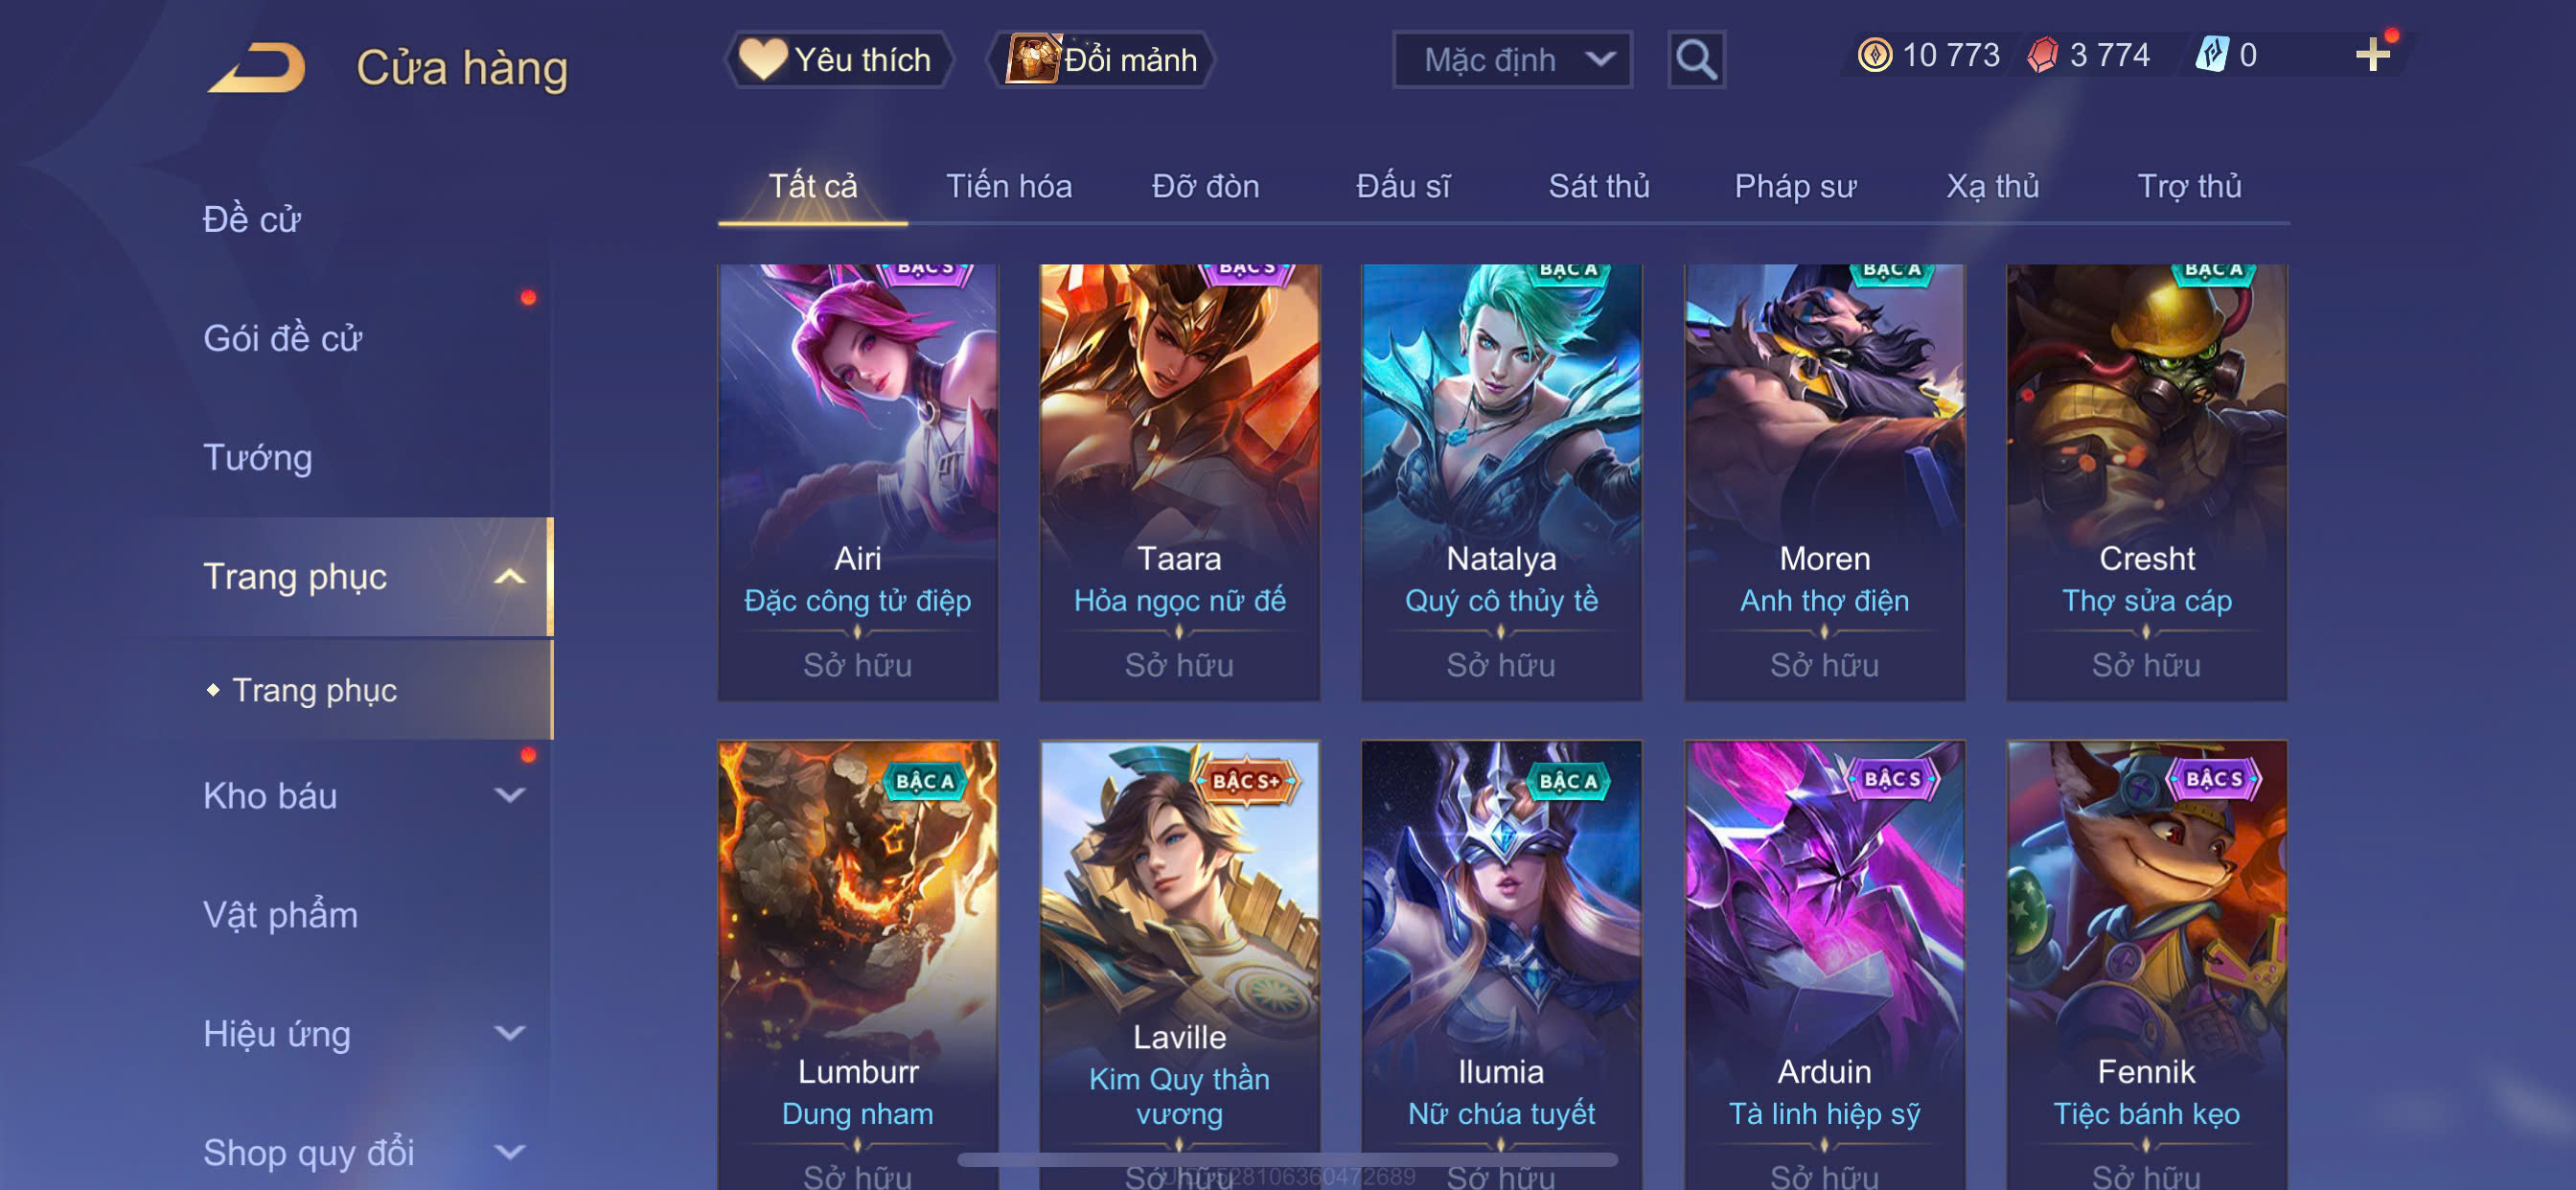Click the plus icon to add currency
Image resolution: width=2576 pixels, height=1190 pixels.
click(2372, 54)
